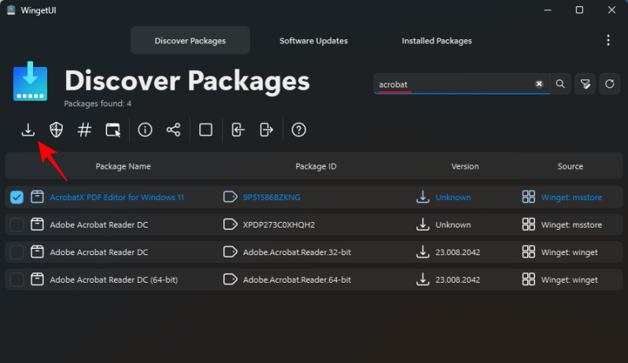Click the reload packages refresh button
The width and height of the screenshot is (628, 363).
click(608, 83)
